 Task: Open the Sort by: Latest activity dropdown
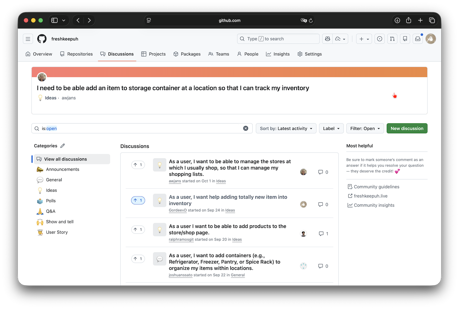point(286,128)
